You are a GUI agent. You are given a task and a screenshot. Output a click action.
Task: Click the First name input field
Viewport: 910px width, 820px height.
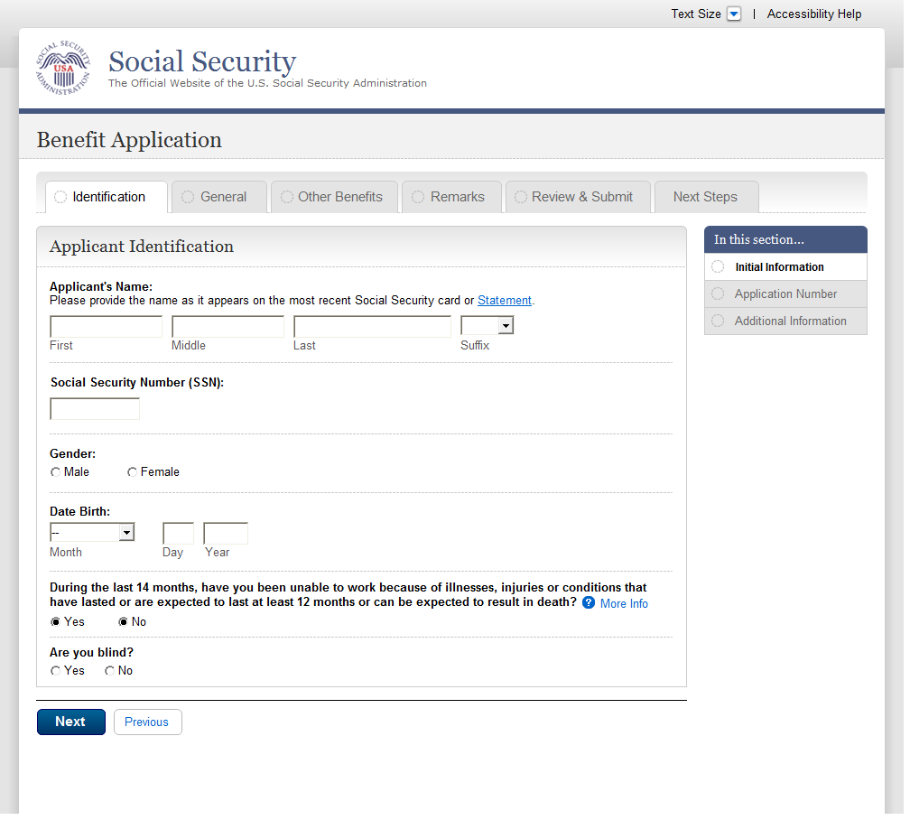point(106,327)
